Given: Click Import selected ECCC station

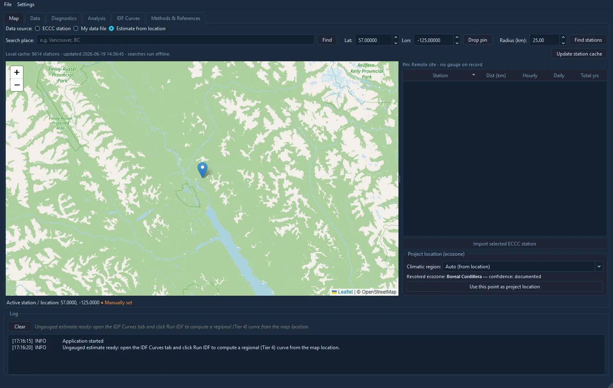Looking at the screenshot, I should 505,244.
